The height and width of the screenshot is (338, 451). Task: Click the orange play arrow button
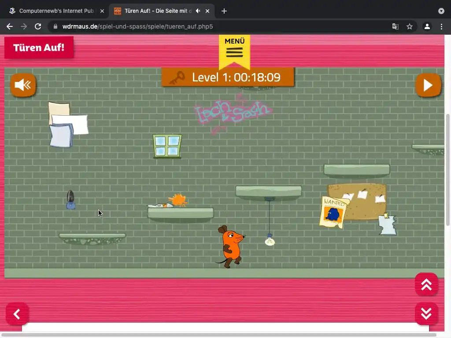[x=428, y=85]
